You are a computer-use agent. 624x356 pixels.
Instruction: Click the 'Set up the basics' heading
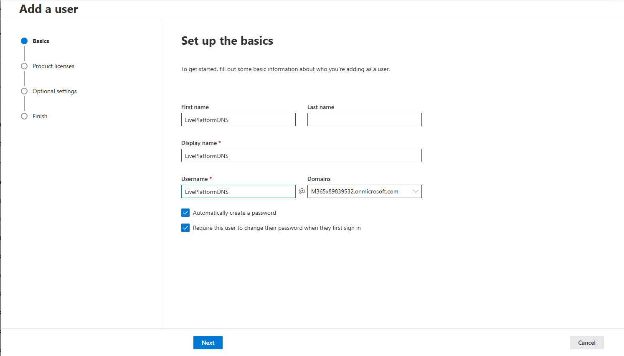tap(227, 41)
